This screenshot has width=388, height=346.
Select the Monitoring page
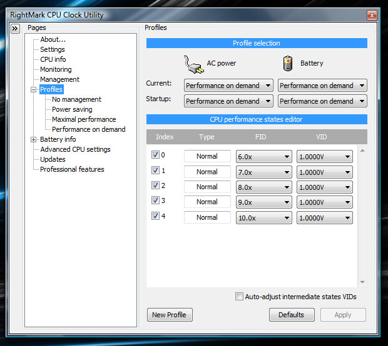pyautogui.click(x=56, y=69)
